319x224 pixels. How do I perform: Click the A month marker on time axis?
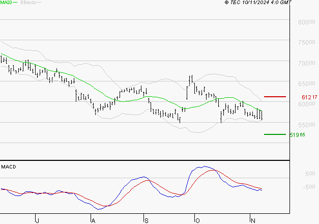click(x=93, y=220)
